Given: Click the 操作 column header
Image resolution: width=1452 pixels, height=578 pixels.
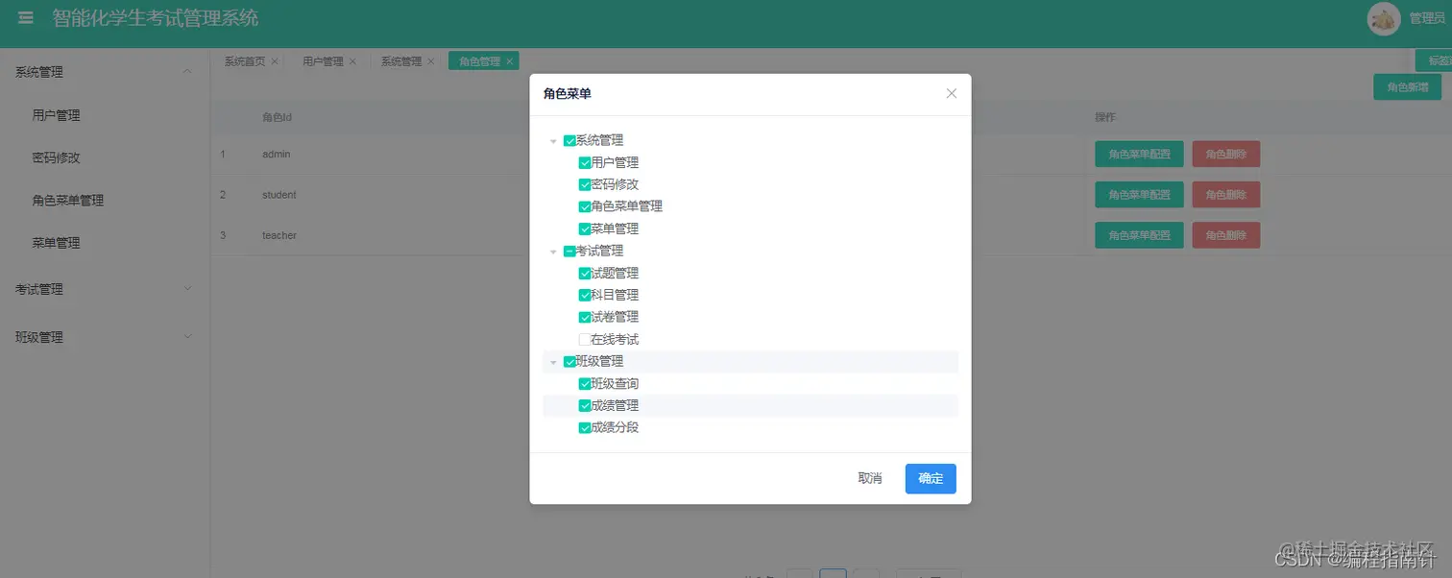Looking at the screenshot, I should tap(1105, 117).
